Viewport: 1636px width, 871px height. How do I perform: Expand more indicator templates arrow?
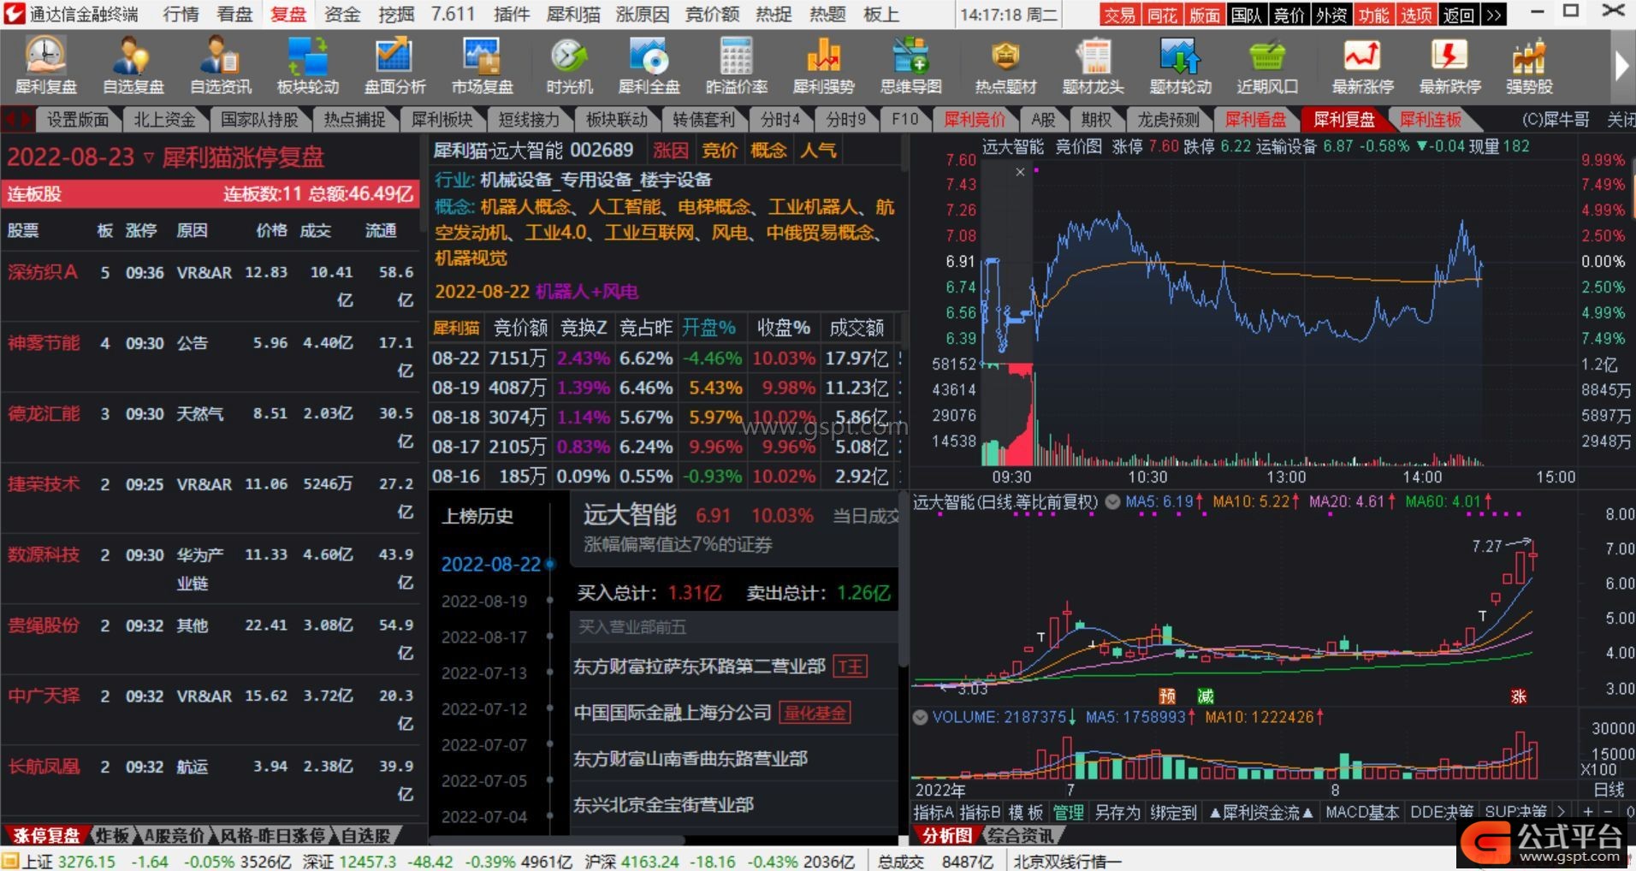pyautogui.click(x=1562, y=811)
